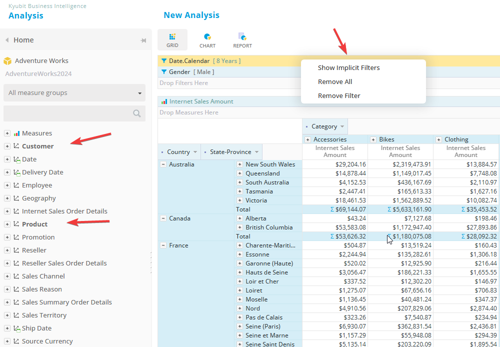This screenshot has width=500, height=347.
Task: Click the pin icon beside Home
Action: tap(143, 40)
